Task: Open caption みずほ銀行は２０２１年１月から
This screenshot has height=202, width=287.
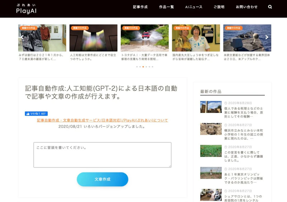Action: 41,57
